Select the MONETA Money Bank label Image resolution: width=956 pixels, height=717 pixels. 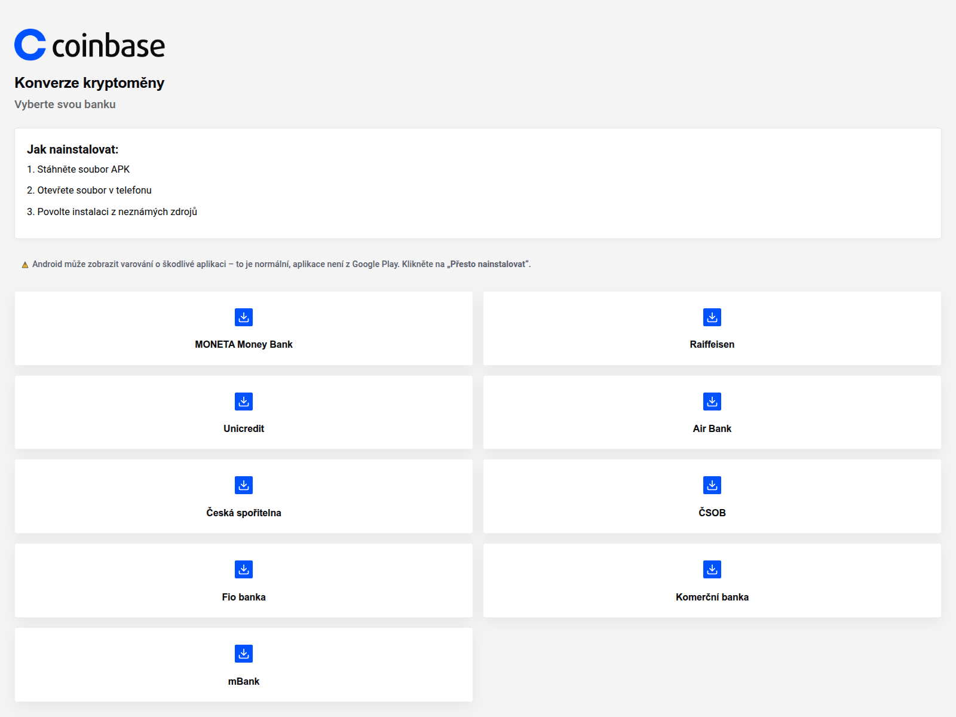tap(244, 344)
